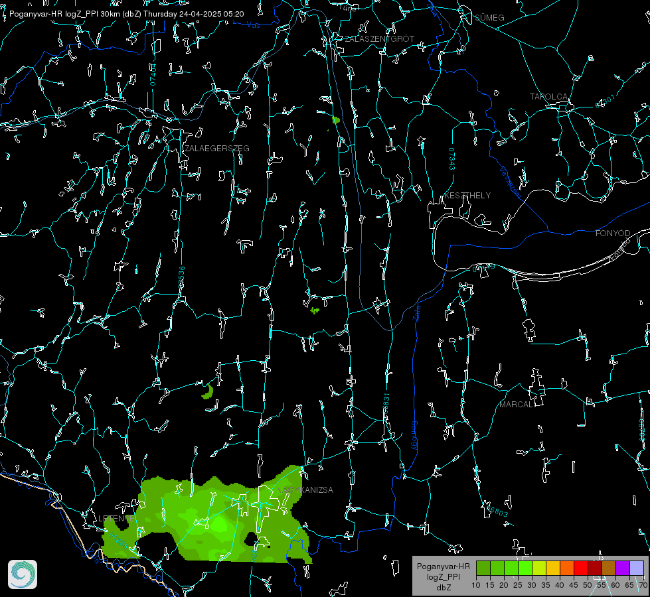Image resolution: width=650 pixels, height=597 pixels.
Task: Choose the 60 dBZ purple legend swatch
Action: click(623, 568)
